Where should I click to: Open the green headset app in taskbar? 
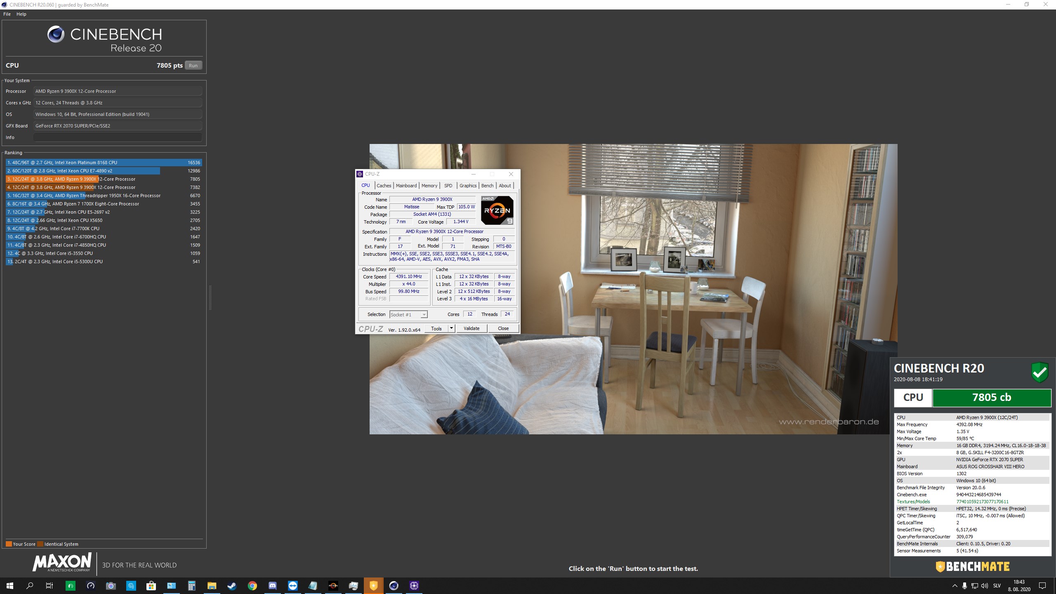pyautogui.click(x=71, y=586)
